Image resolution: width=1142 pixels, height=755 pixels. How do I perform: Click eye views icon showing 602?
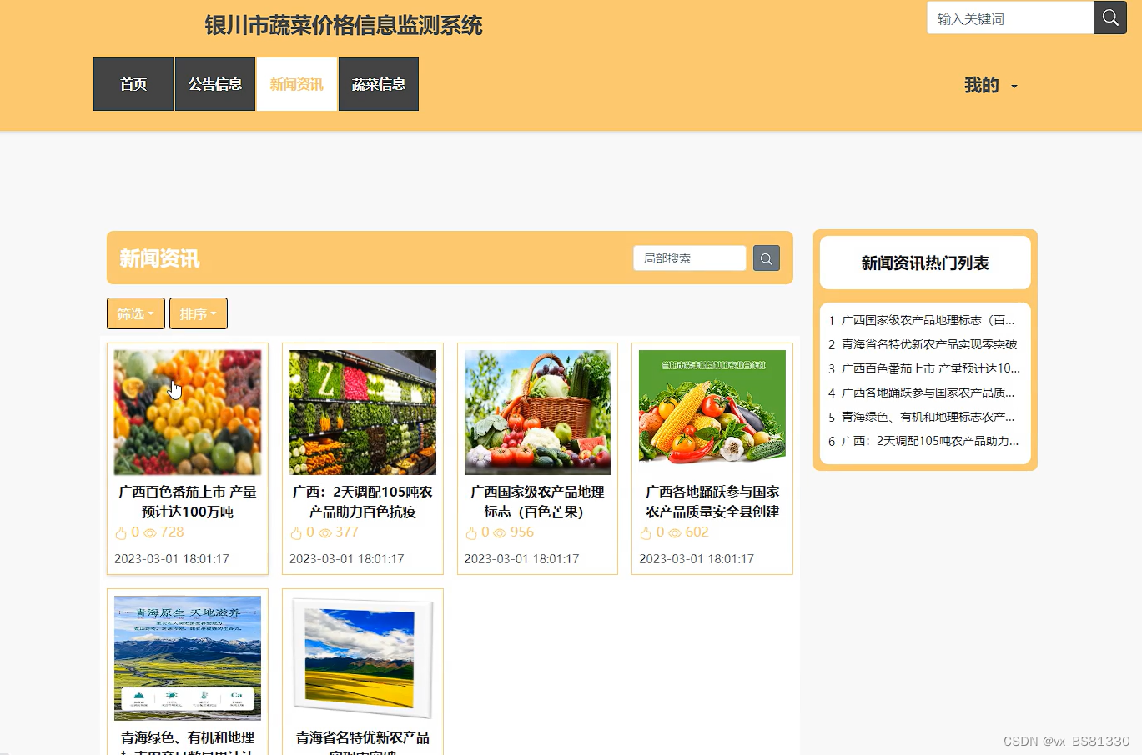click(675, 533)
